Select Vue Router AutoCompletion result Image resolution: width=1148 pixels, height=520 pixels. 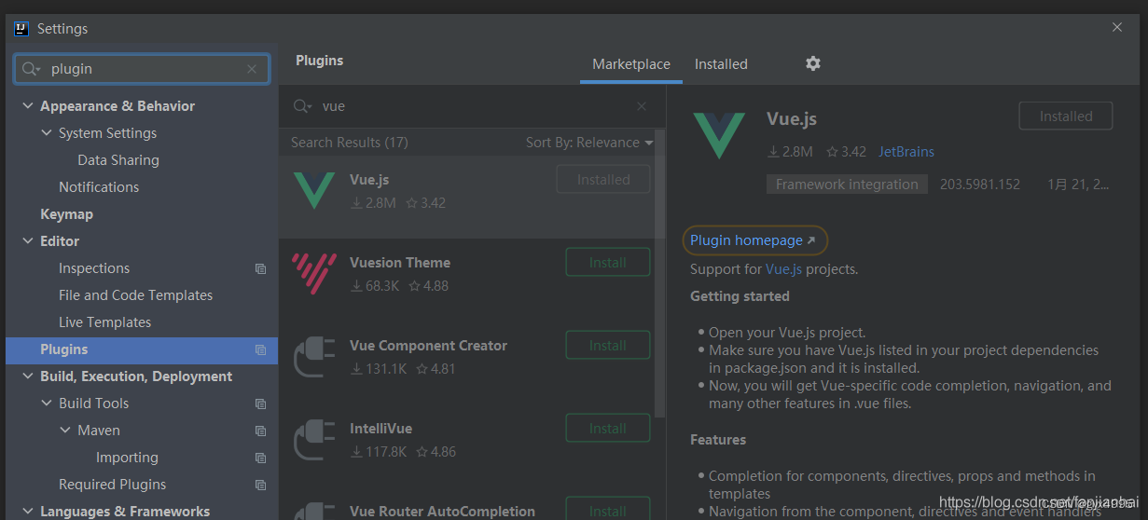442,512
